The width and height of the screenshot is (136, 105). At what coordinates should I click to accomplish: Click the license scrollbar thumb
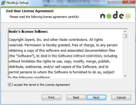pos(125,36)
